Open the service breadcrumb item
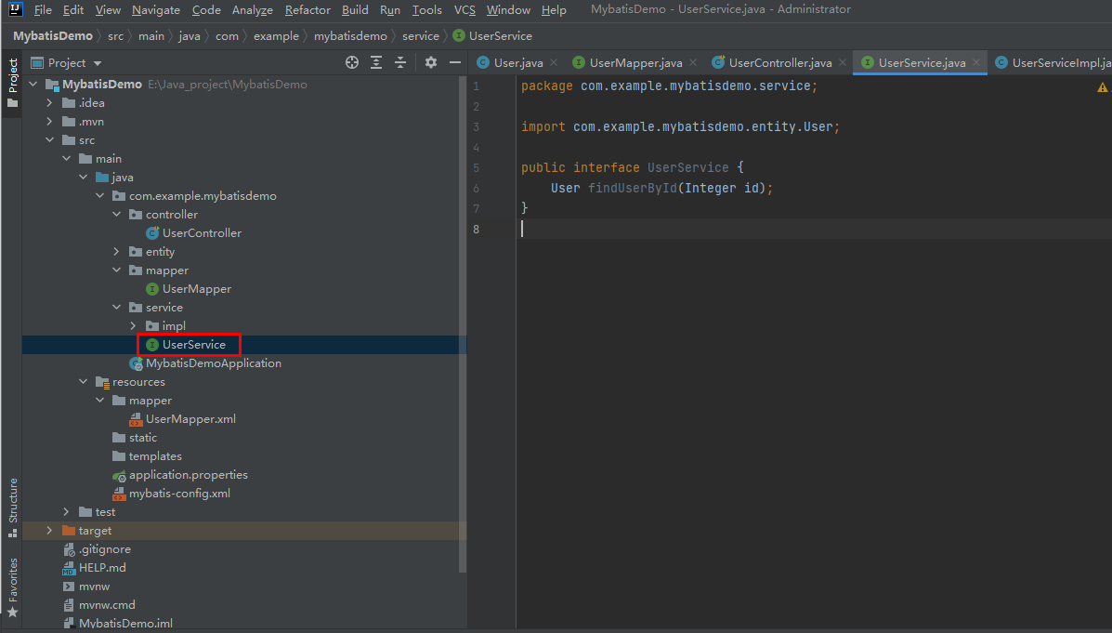The height and width of the screenshot is (633, 1112). click(x=421, y=35)
